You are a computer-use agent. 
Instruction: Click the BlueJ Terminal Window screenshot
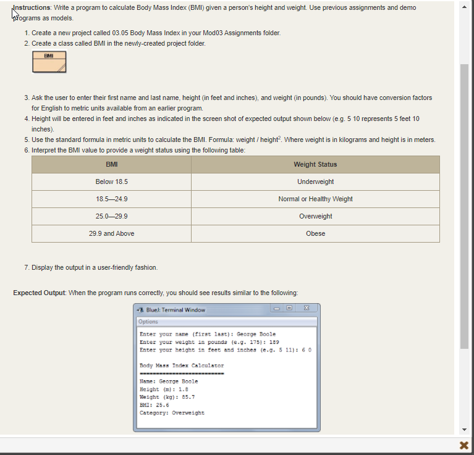coord(227,367)
